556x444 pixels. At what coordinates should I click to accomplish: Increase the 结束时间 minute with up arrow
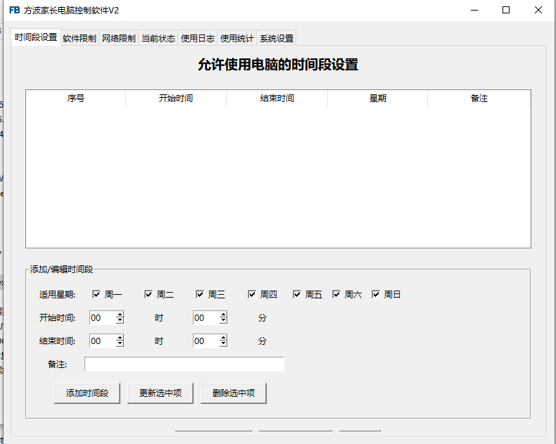[223, 338]
